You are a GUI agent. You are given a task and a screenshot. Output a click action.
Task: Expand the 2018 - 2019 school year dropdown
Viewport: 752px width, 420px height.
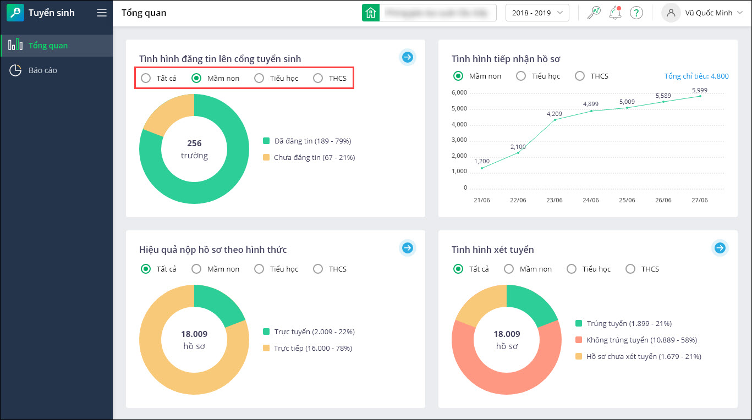[x=537, y=13]
